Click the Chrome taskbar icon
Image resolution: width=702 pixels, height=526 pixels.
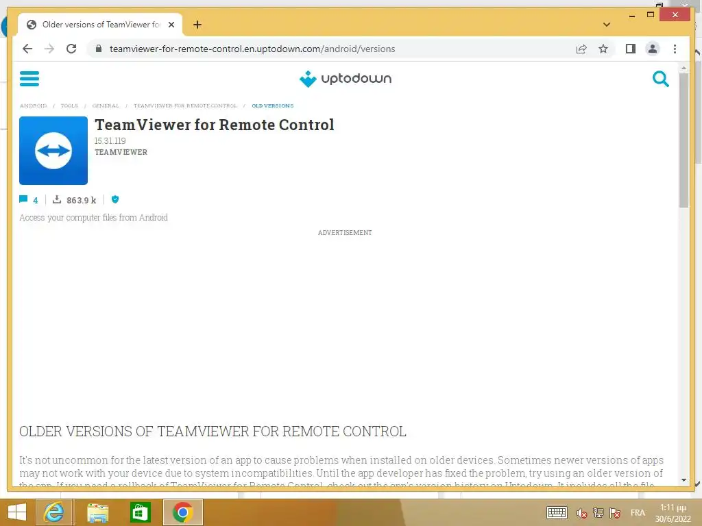click(x=182, y=512)
